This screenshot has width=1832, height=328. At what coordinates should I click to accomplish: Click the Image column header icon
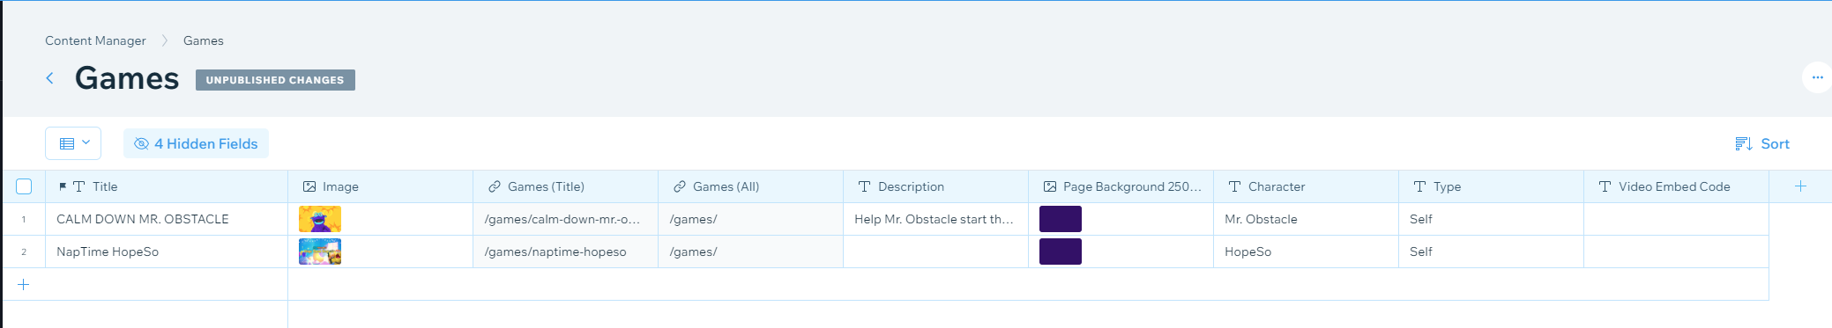click(309, 186)
